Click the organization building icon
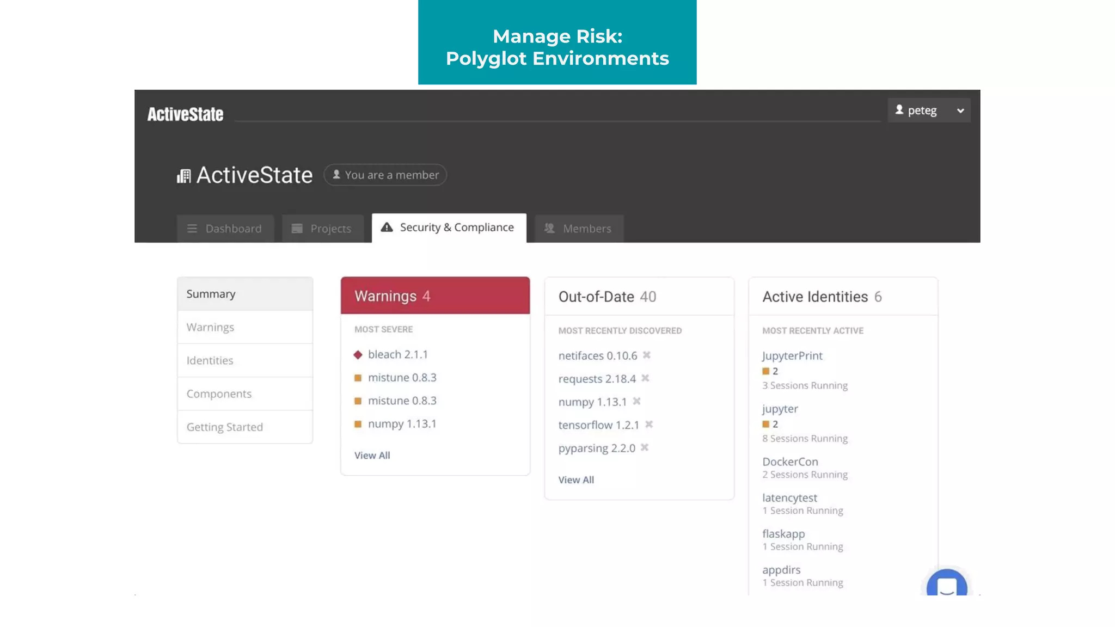 184,176
